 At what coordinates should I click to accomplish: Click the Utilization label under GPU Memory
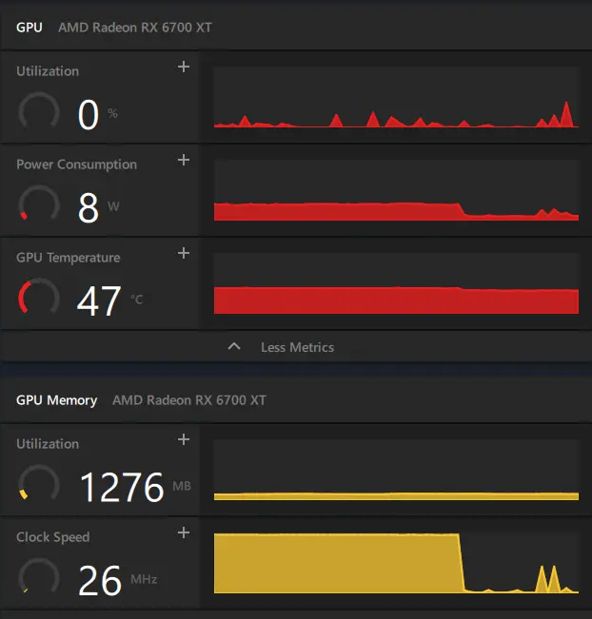(48, 444)
